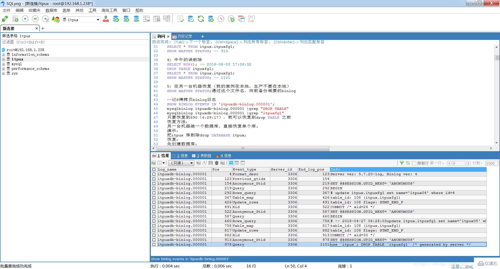Click the new connection plug icon

(x=5, y=19)
